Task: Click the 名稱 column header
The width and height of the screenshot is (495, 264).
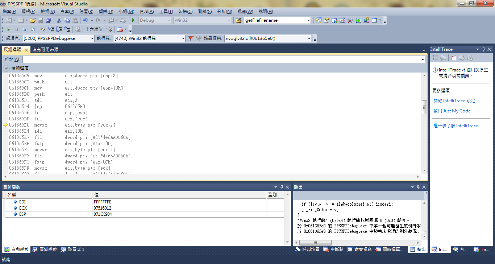Action: tap(49, 195)
